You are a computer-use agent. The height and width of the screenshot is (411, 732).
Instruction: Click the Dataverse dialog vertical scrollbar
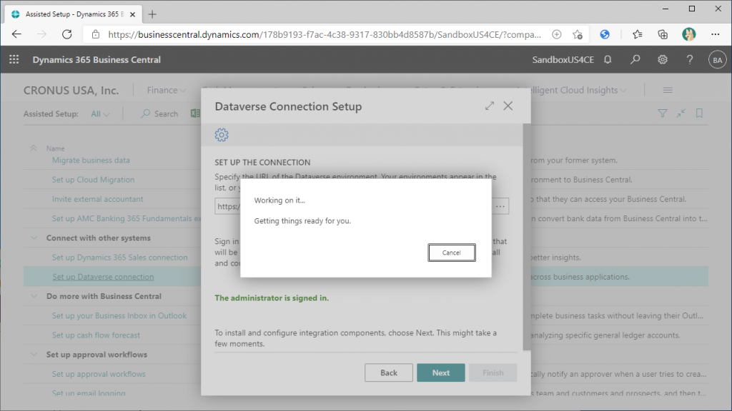click(x=527, y=237)
